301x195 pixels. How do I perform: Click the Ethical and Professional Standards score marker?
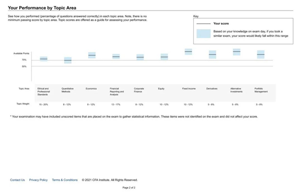point(44,59)
